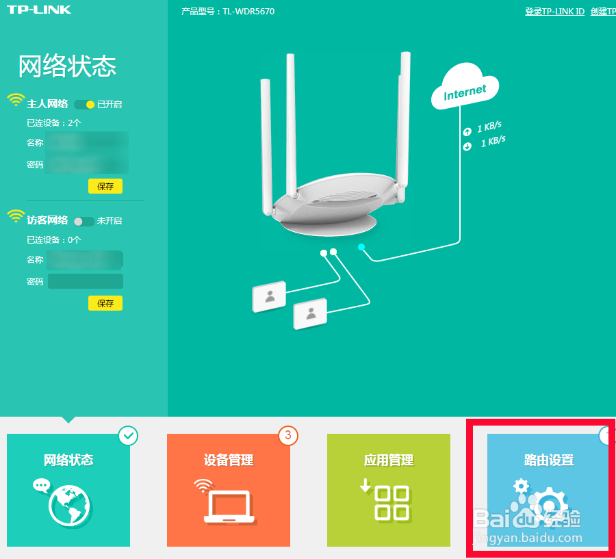
Task: Click the upper connected device icon
Action: 269,296
